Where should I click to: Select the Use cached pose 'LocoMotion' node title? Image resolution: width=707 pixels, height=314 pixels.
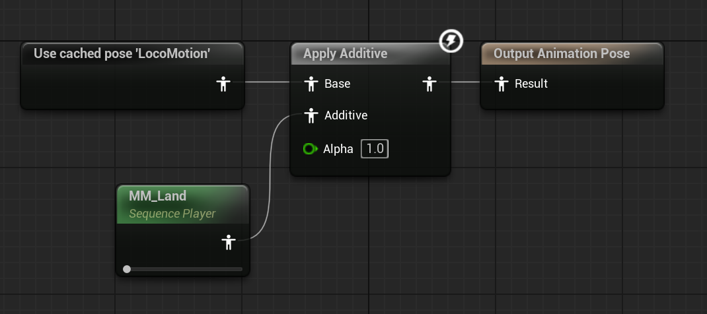122,53
